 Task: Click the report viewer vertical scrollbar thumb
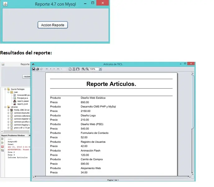coord(193,102)
